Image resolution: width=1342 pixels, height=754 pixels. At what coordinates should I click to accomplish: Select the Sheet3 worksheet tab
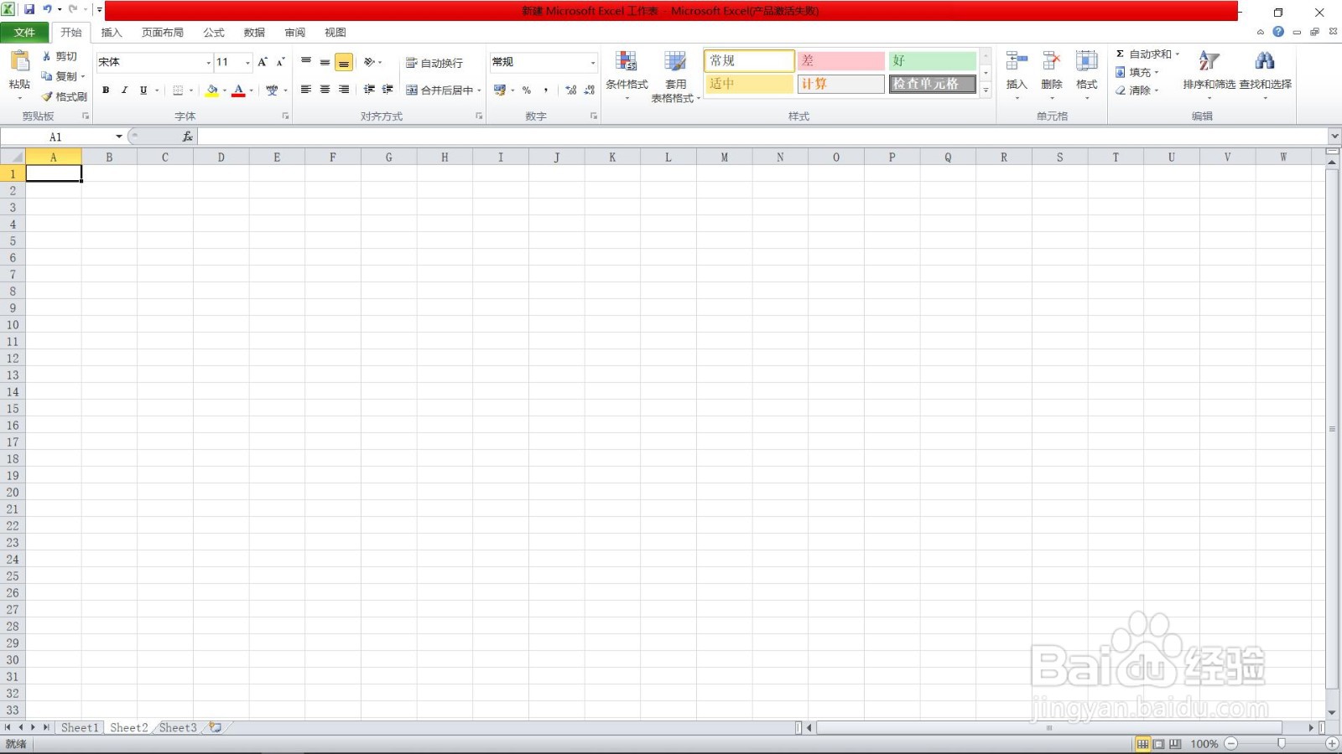[178, 727]
